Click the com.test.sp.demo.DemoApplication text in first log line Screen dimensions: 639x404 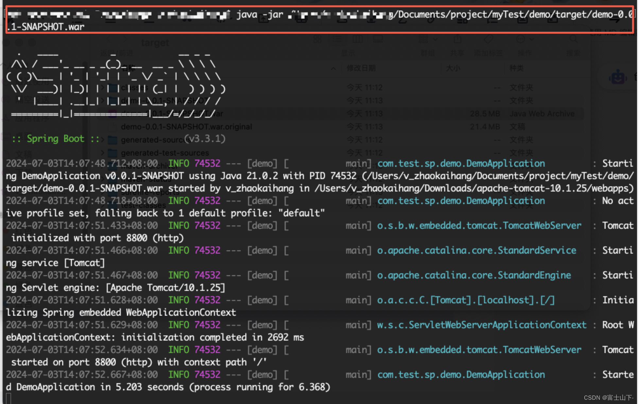coord(461,163)
